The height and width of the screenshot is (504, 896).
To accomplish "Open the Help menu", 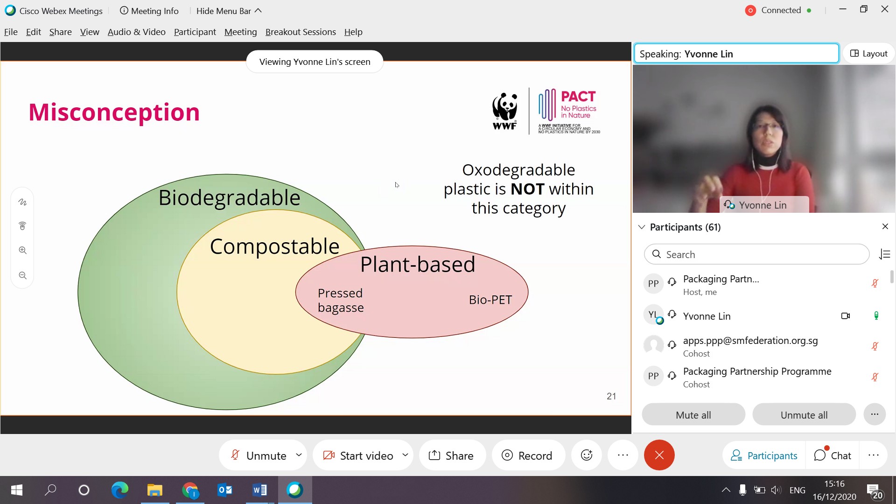I will (353, 32).
